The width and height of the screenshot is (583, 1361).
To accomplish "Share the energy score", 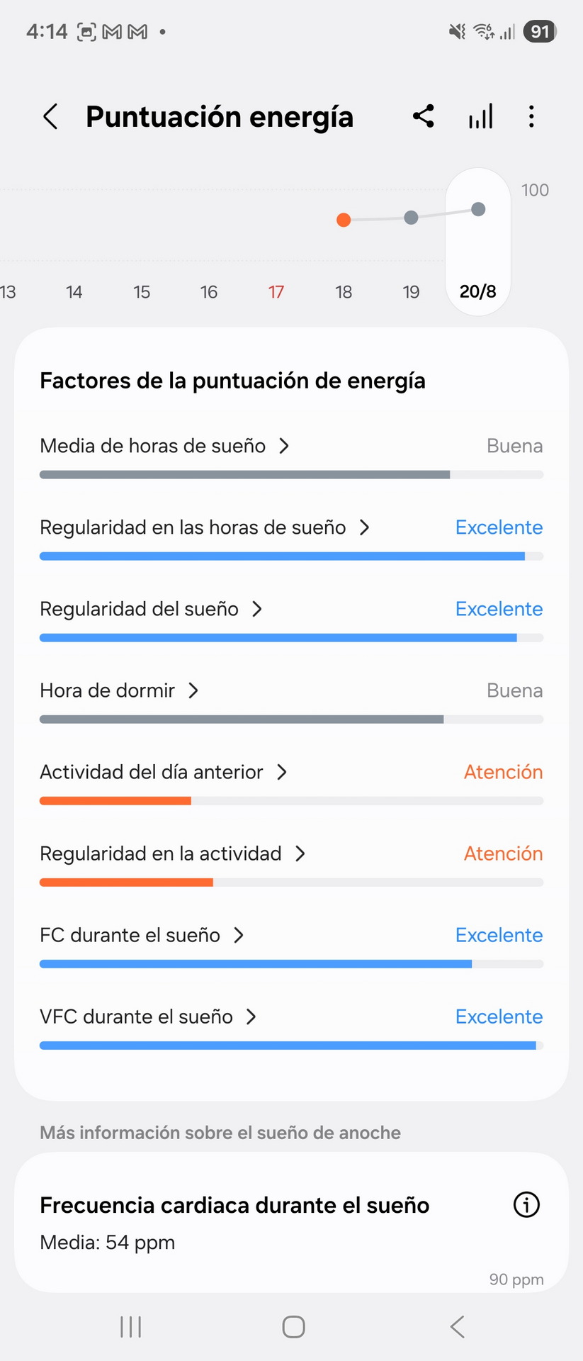I will point(424,116).
